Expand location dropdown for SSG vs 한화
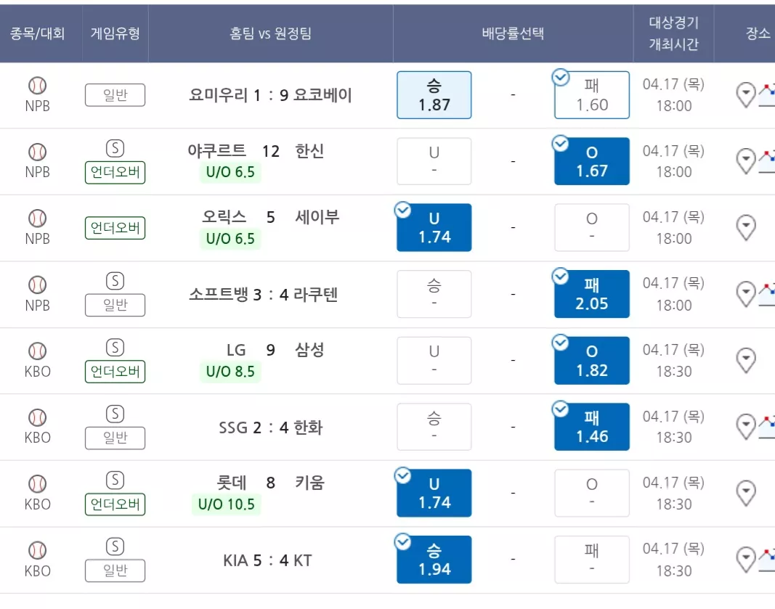 click(x=746, y=426)
